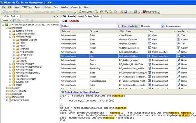Click the Database Engine Query icon
The image size is (196, 123).
pos(96,12)
